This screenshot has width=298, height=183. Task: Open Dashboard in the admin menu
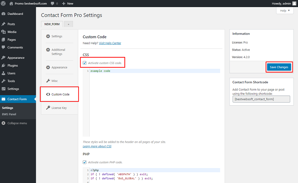coord(15,14)
